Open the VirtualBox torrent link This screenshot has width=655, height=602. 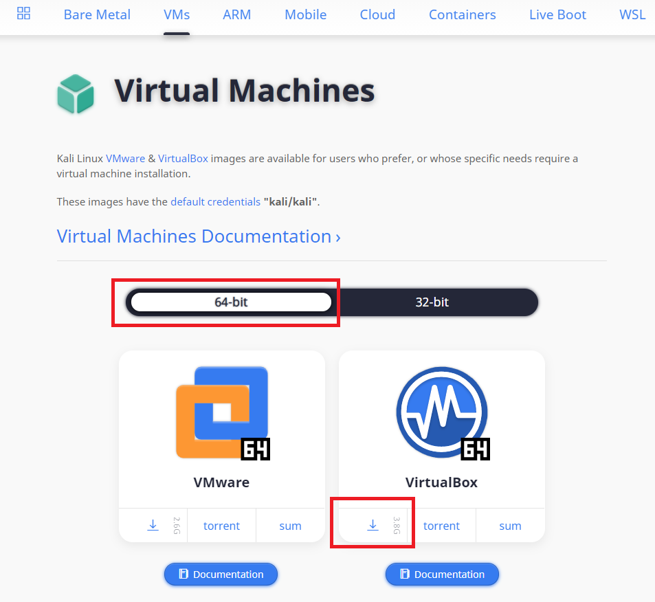pyautogui.click(x=441, y=526)
